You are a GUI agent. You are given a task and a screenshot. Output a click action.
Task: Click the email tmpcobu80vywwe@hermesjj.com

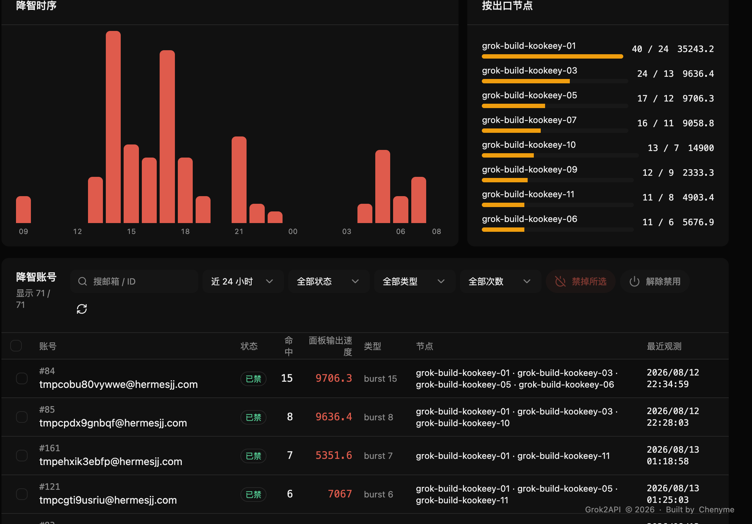[x=119, y=384]
